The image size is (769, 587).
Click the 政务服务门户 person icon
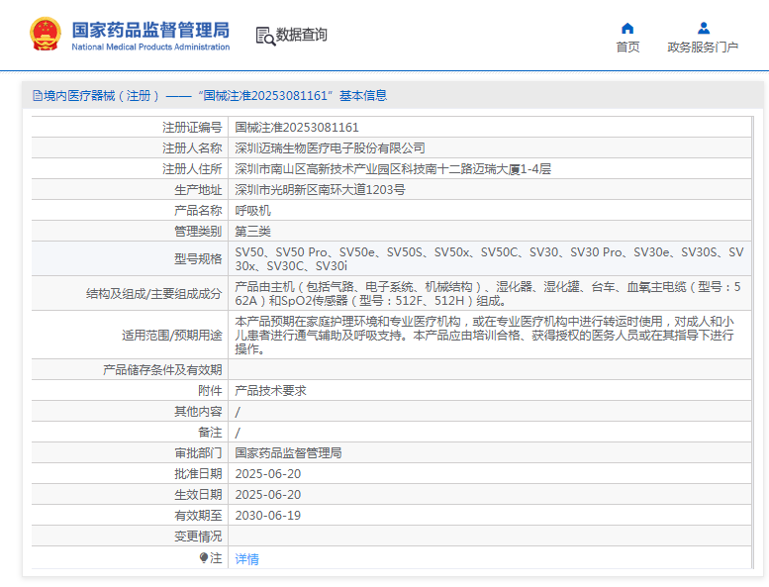click(703, 28)
